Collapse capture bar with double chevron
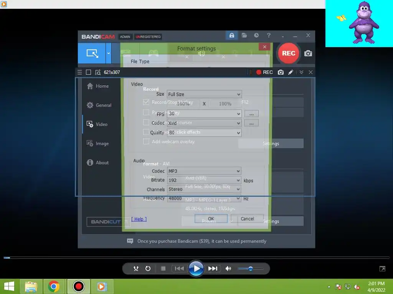Viewport: 393px width, 294px height. [301, 72]
